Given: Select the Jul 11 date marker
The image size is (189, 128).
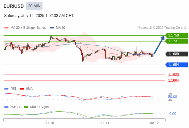Looking at the screenshot, I should (x=104, y=123).
